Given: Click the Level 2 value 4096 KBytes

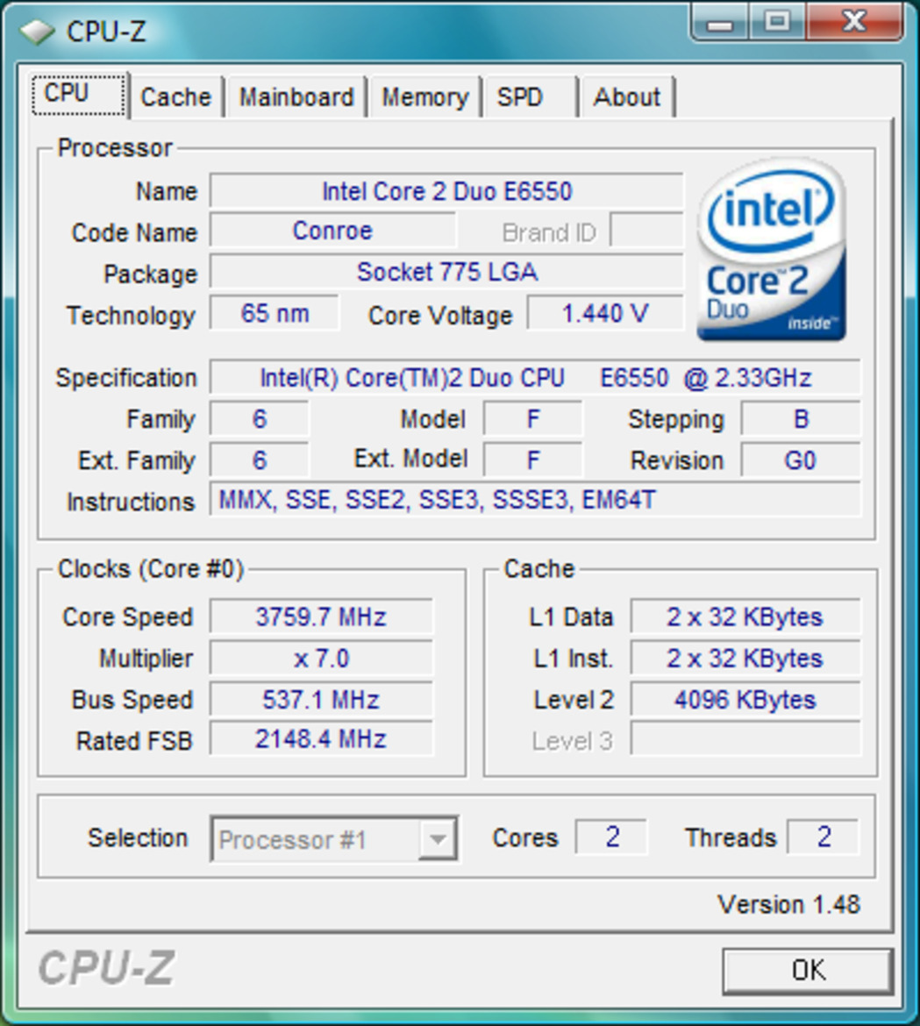Looking at the screenshot, I should [745, 699].
